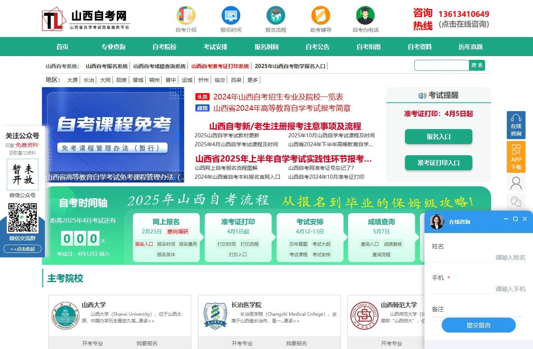533x349 pixels.
Task: Open the 专业查询 nav item
Action: [x=113, y=47]
